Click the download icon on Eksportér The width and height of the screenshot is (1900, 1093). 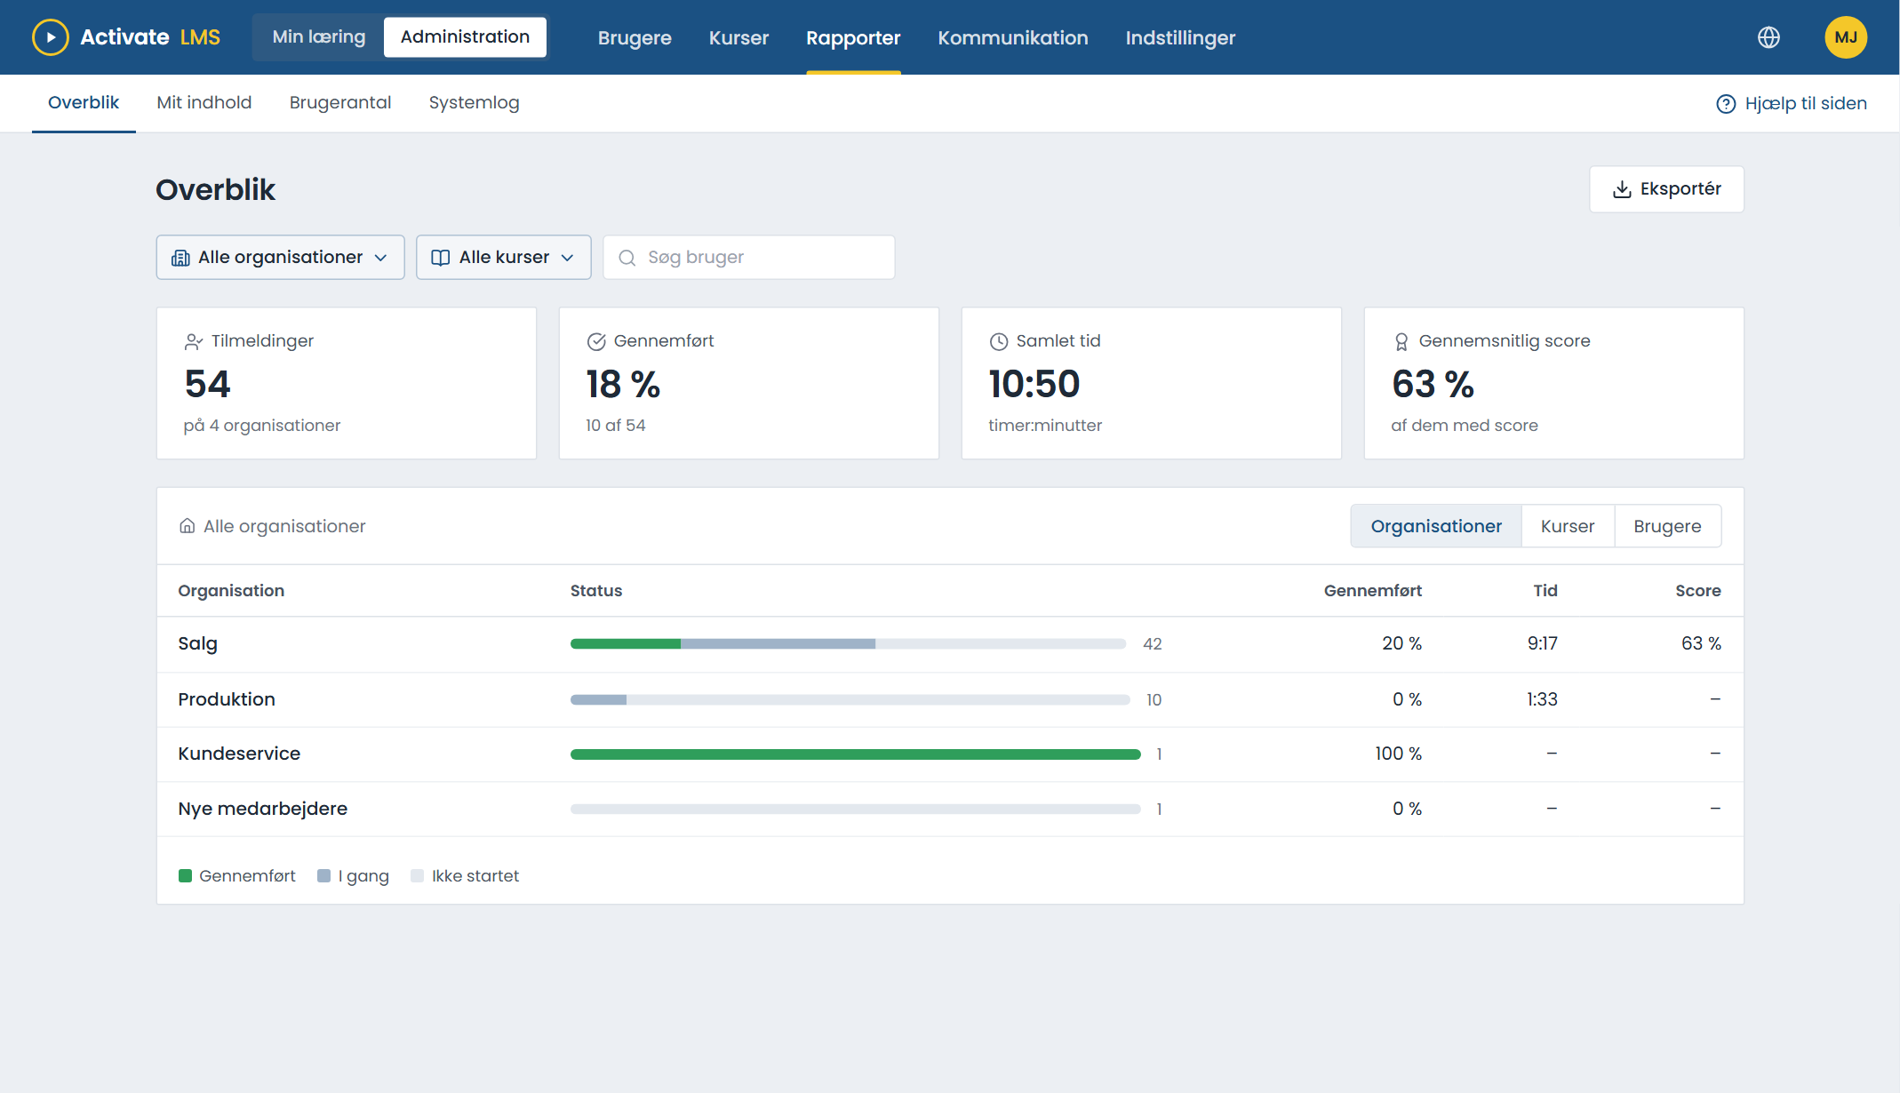(x=1622, y=189)
